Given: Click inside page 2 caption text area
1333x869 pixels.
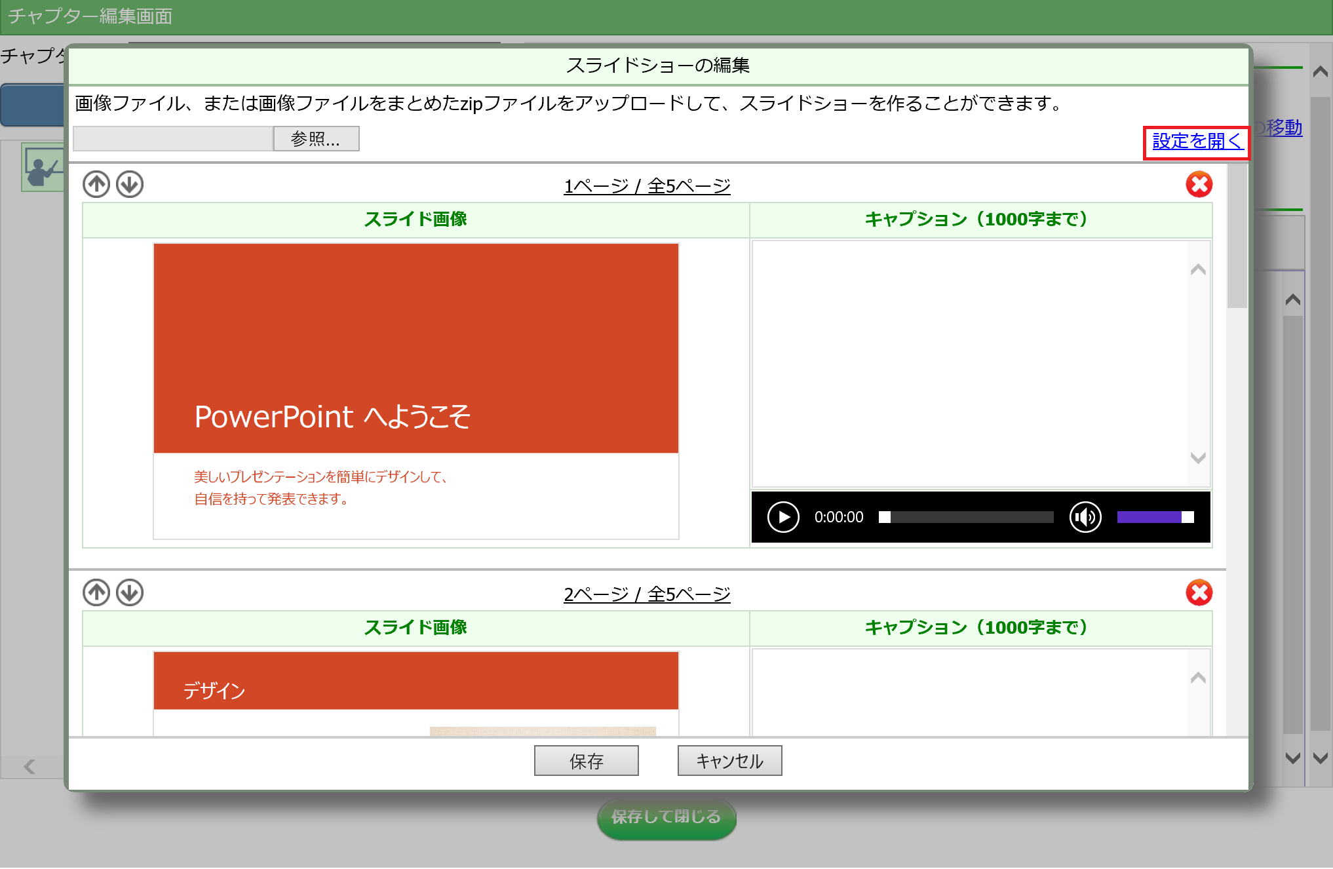Looking at the screenshot, I should 970,693.
